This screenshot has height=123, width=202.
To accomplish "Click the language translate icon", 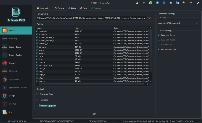I will pos(177,3).
